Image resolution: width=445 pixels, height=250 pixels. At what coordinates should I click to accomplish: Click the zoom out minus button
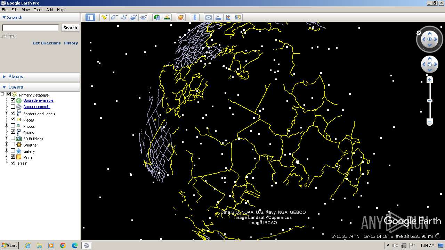[430, 122]
